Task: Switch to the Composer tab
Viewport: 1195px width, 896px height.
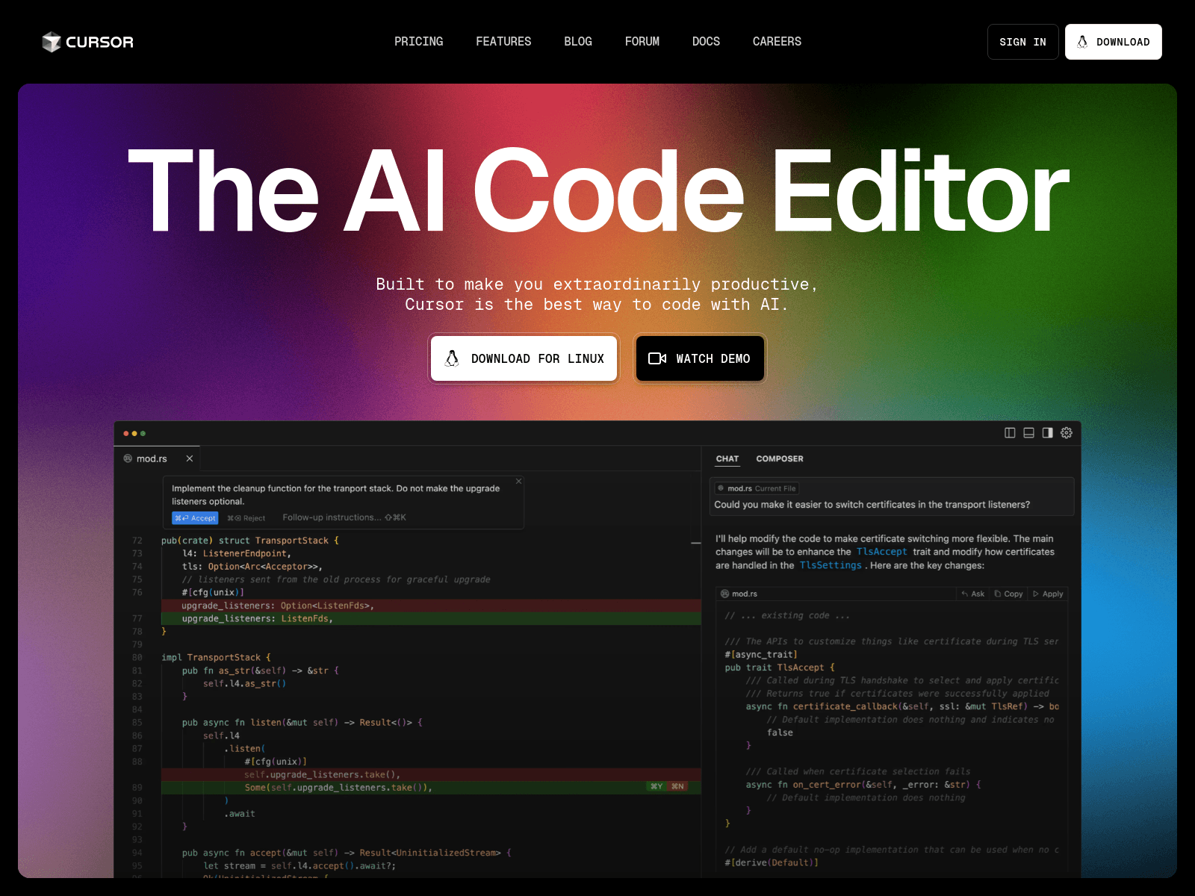Action: pos(780,458)
